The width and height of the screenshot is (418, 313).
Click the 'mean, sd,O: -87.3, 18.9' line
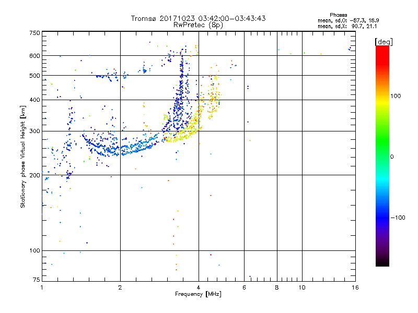coord(348,20)
